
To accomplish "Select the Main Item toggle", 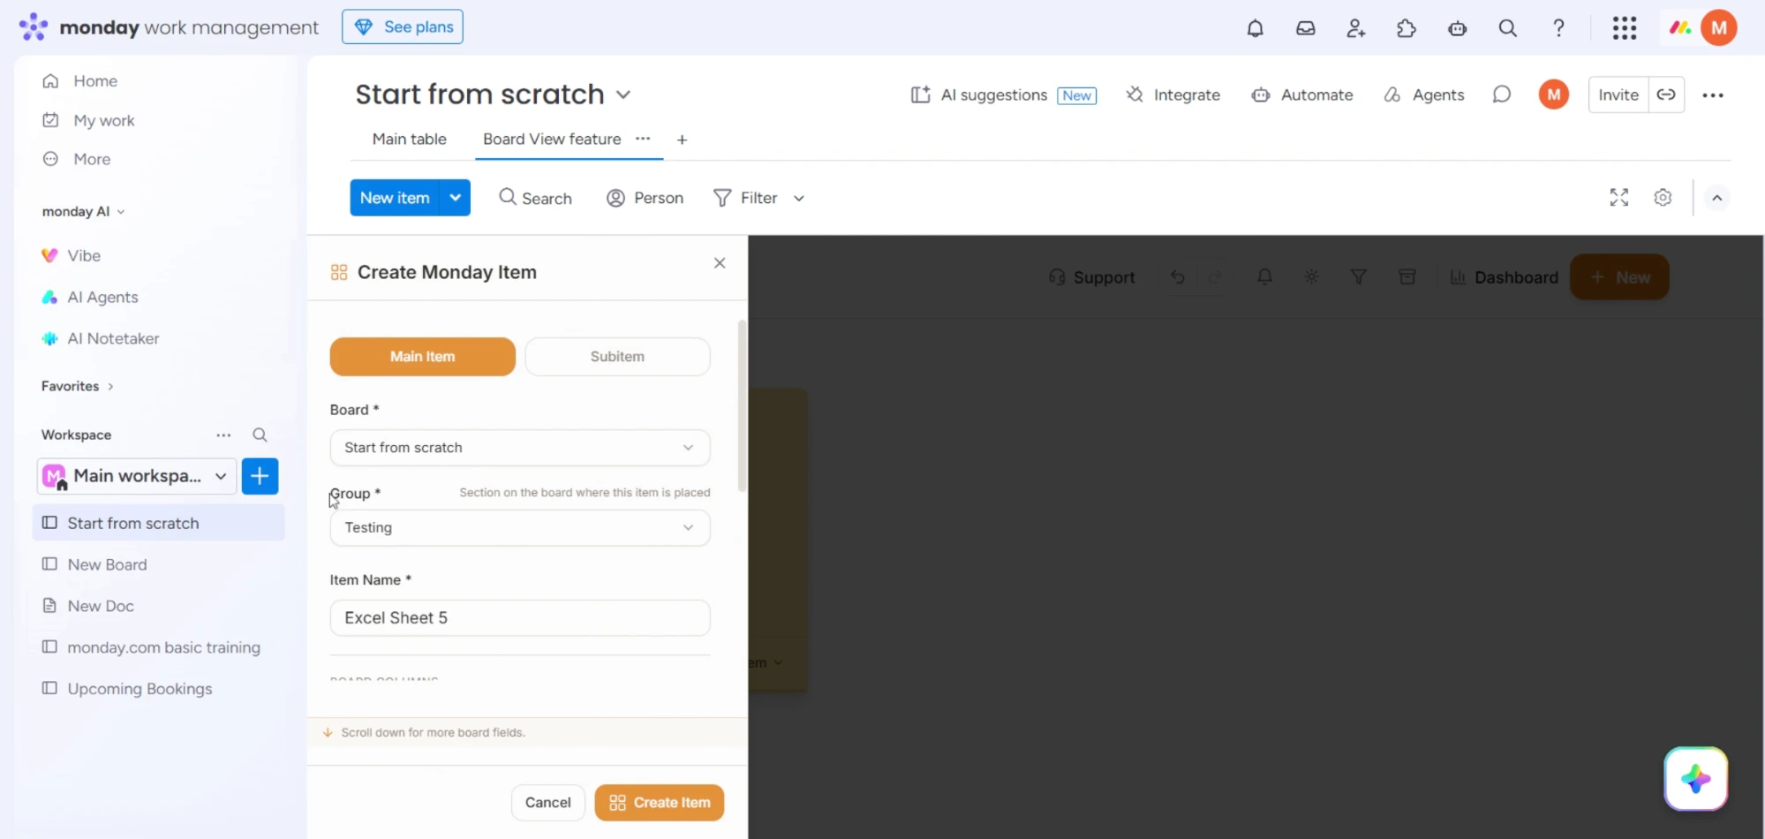I will tap(422, 357).
